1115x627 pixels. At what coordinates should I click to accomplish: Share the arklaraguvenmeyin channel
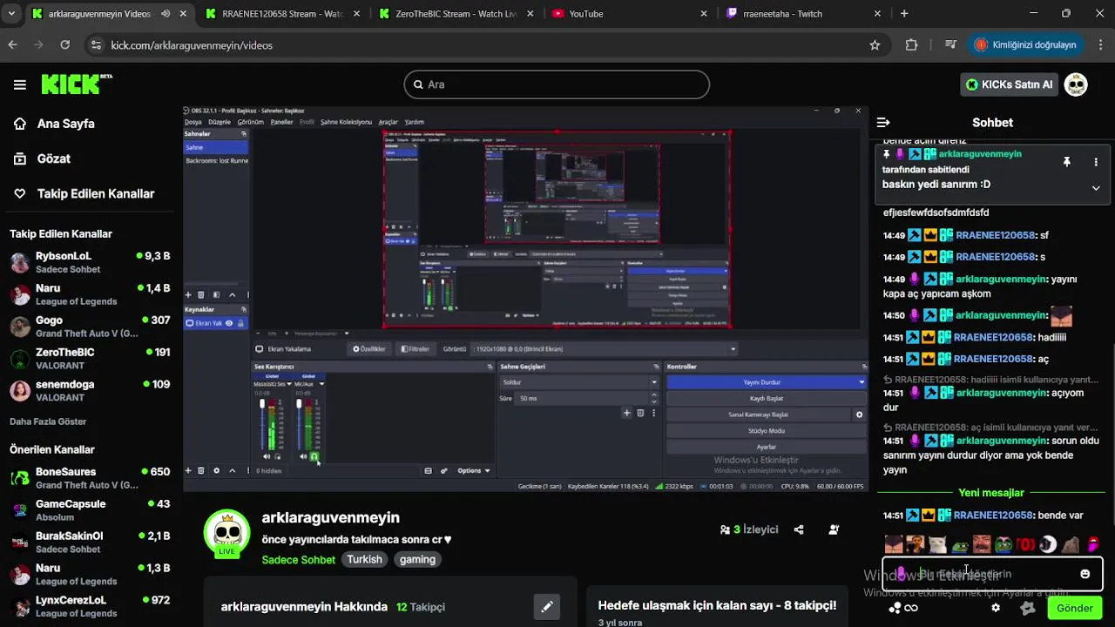coord(799,529)
